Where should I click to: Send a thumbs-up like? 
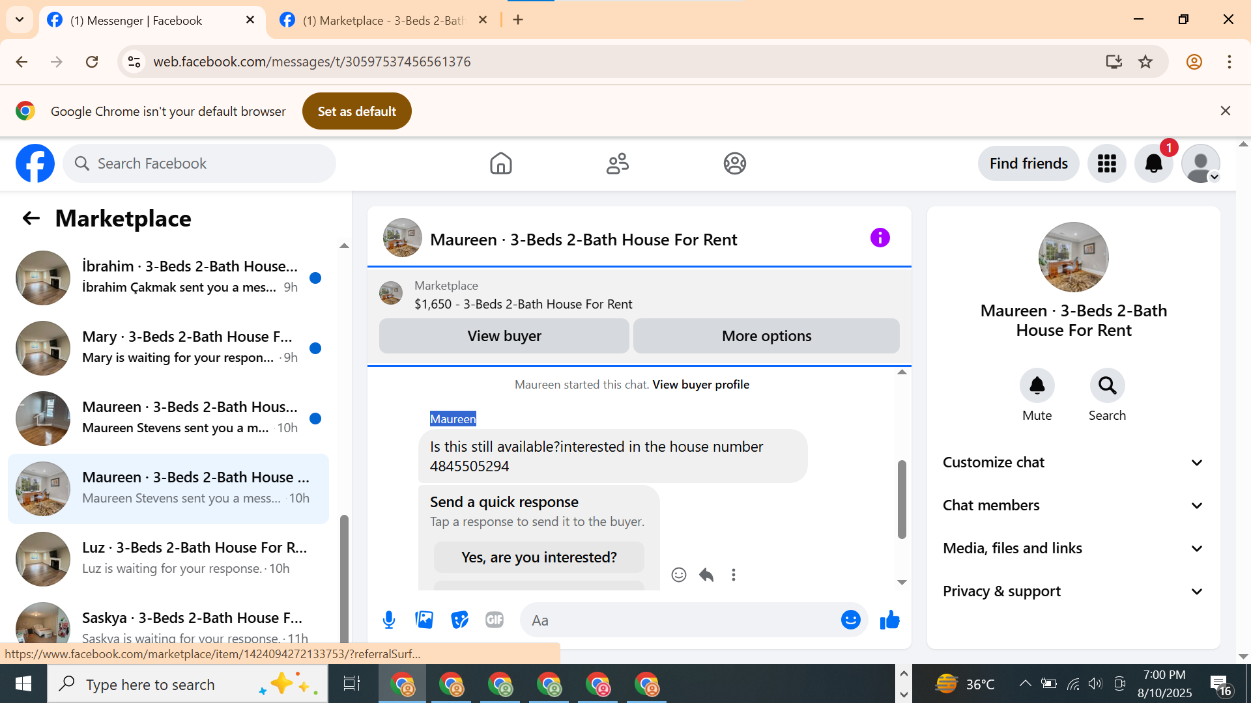point(889,620)
